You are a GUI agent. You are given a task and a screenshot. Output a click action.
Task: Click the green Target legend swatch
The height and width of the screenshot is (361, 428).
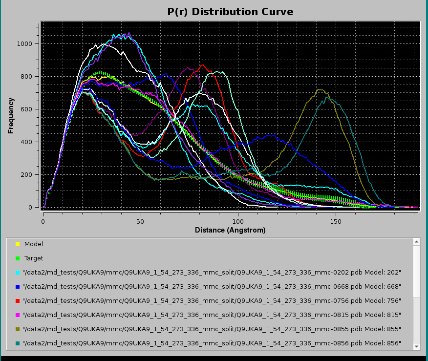pyautogui.click(x=18, y=258)
